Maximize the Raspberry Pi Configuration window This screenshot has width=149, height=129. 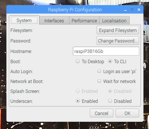tap(132, 10)
